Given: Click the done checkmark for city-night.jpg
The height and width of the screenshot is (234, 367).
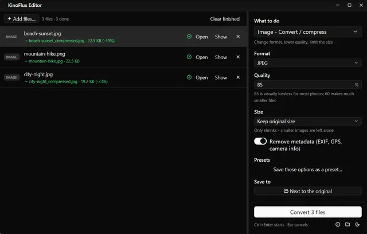Looking at the screenshot, I should tap(189, 77).
